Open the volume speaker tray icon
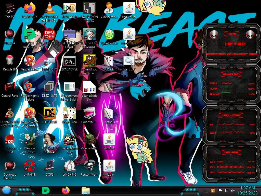This screenshot has width=261, height=196. 233,190
